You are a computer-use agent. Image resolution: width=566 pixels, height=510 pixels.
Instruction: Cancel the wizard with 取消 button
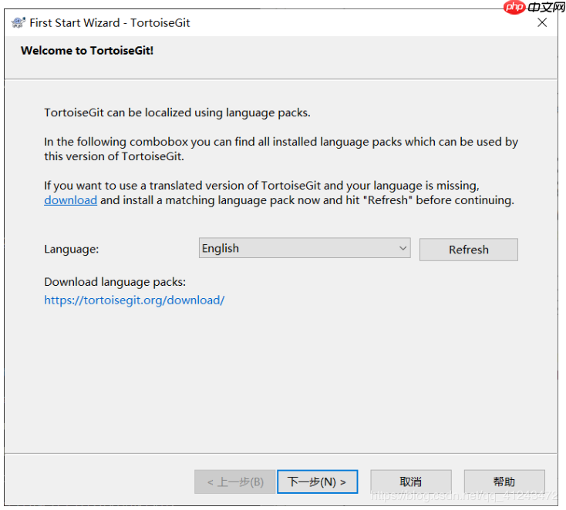411,481
